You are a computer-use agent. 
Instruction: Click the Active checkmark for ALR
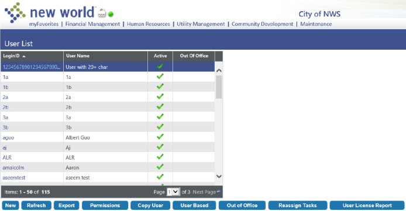(x=160, y=157)
